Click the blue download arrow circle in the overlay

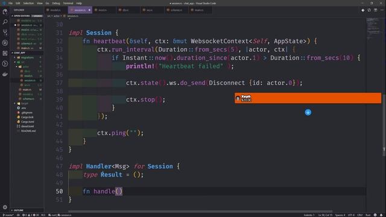tap(308, 112)
